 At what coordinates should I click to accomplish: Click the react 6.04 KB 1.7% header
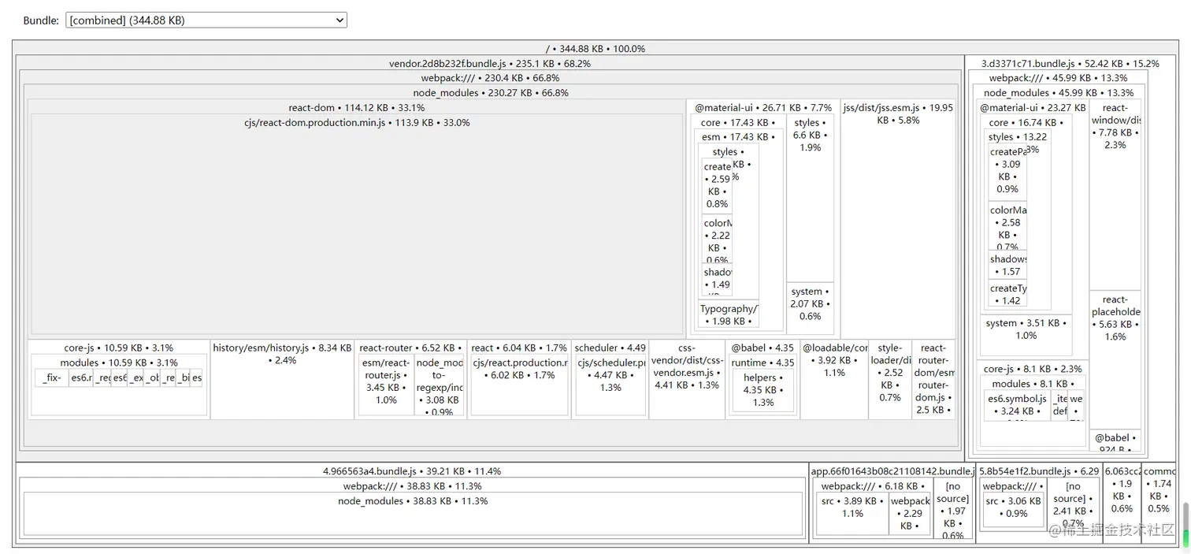click(519, 348)
